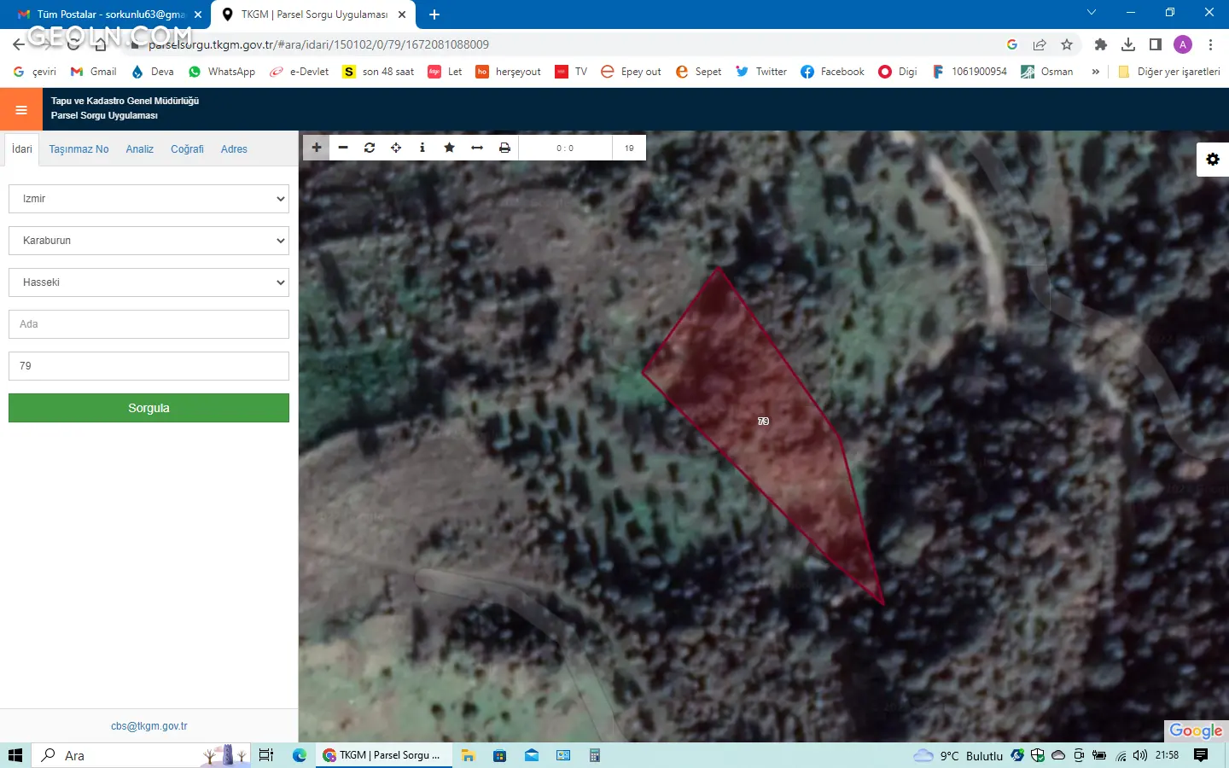Image resolution: width=1229 pixels, height=768 pixels.
Task: Select the measure distance arrow tool
Action: coord(477,148)
